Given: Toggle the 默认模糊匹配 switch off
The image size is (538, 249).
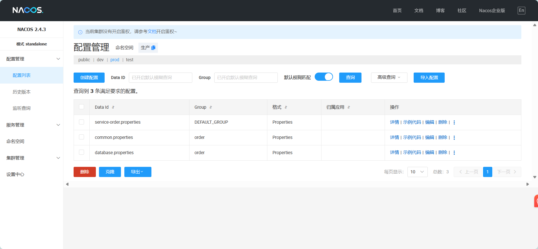Looking at the screenshot, I should tap(324, 77).
